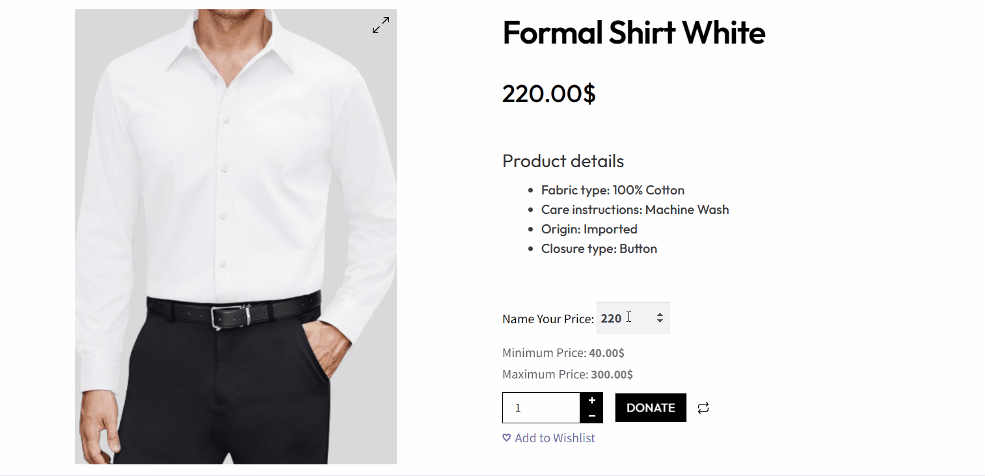Select the Formal Shirt White title

point(634,32)
